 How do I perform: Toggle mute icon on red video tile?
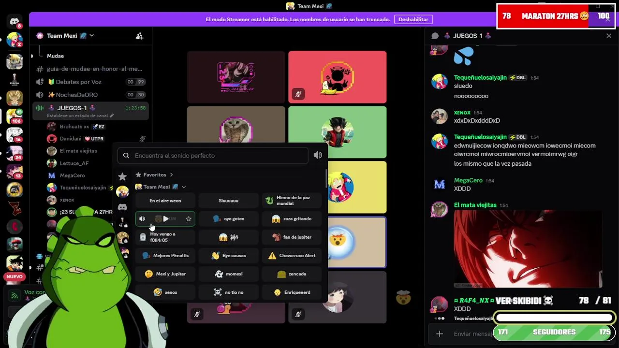click(298, 94)
